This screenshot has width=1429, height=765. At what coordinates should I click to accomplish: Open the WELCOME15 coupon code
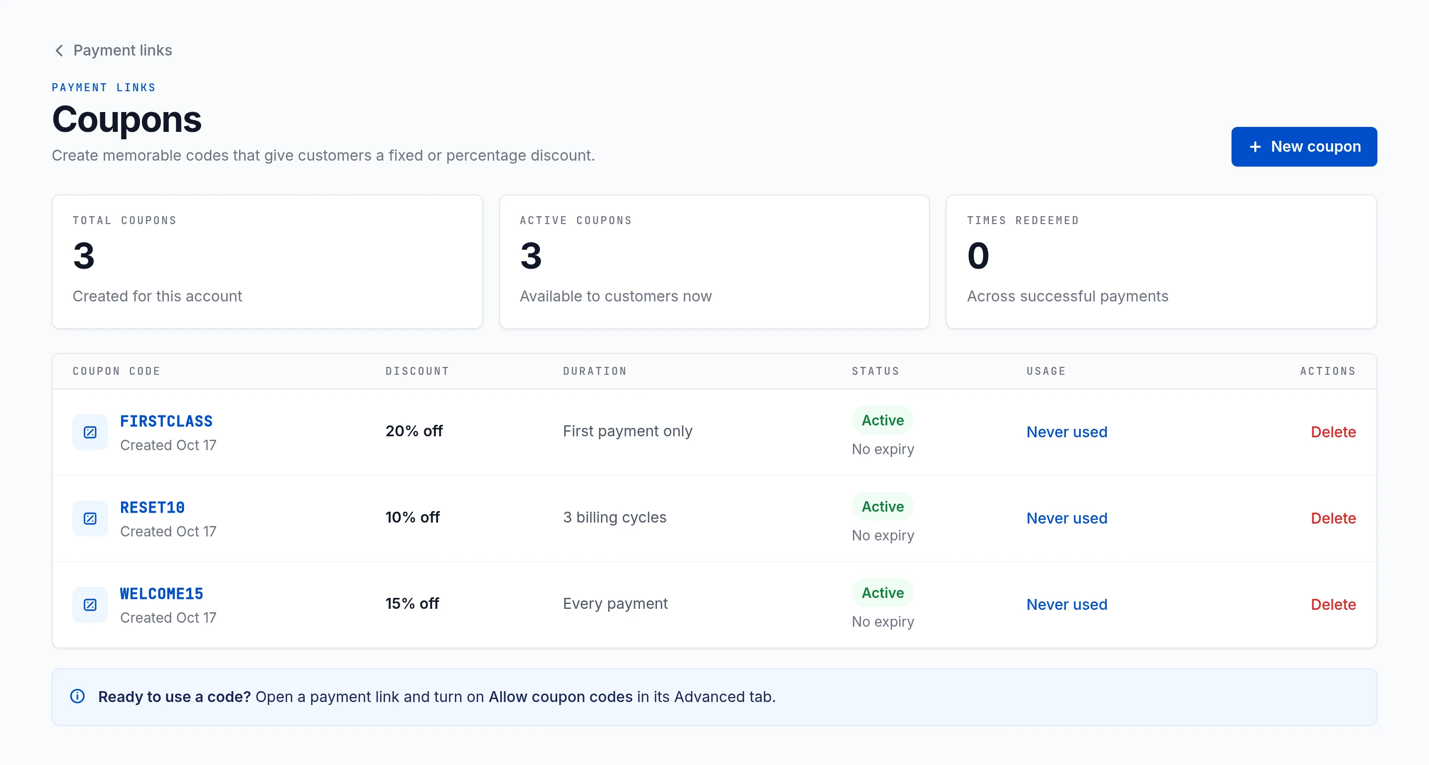tap(161, 594)
